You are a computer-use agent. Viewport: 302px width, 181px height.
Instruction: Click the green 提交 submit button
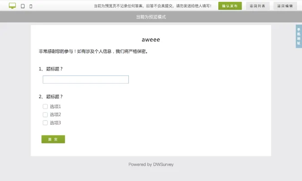53,139
